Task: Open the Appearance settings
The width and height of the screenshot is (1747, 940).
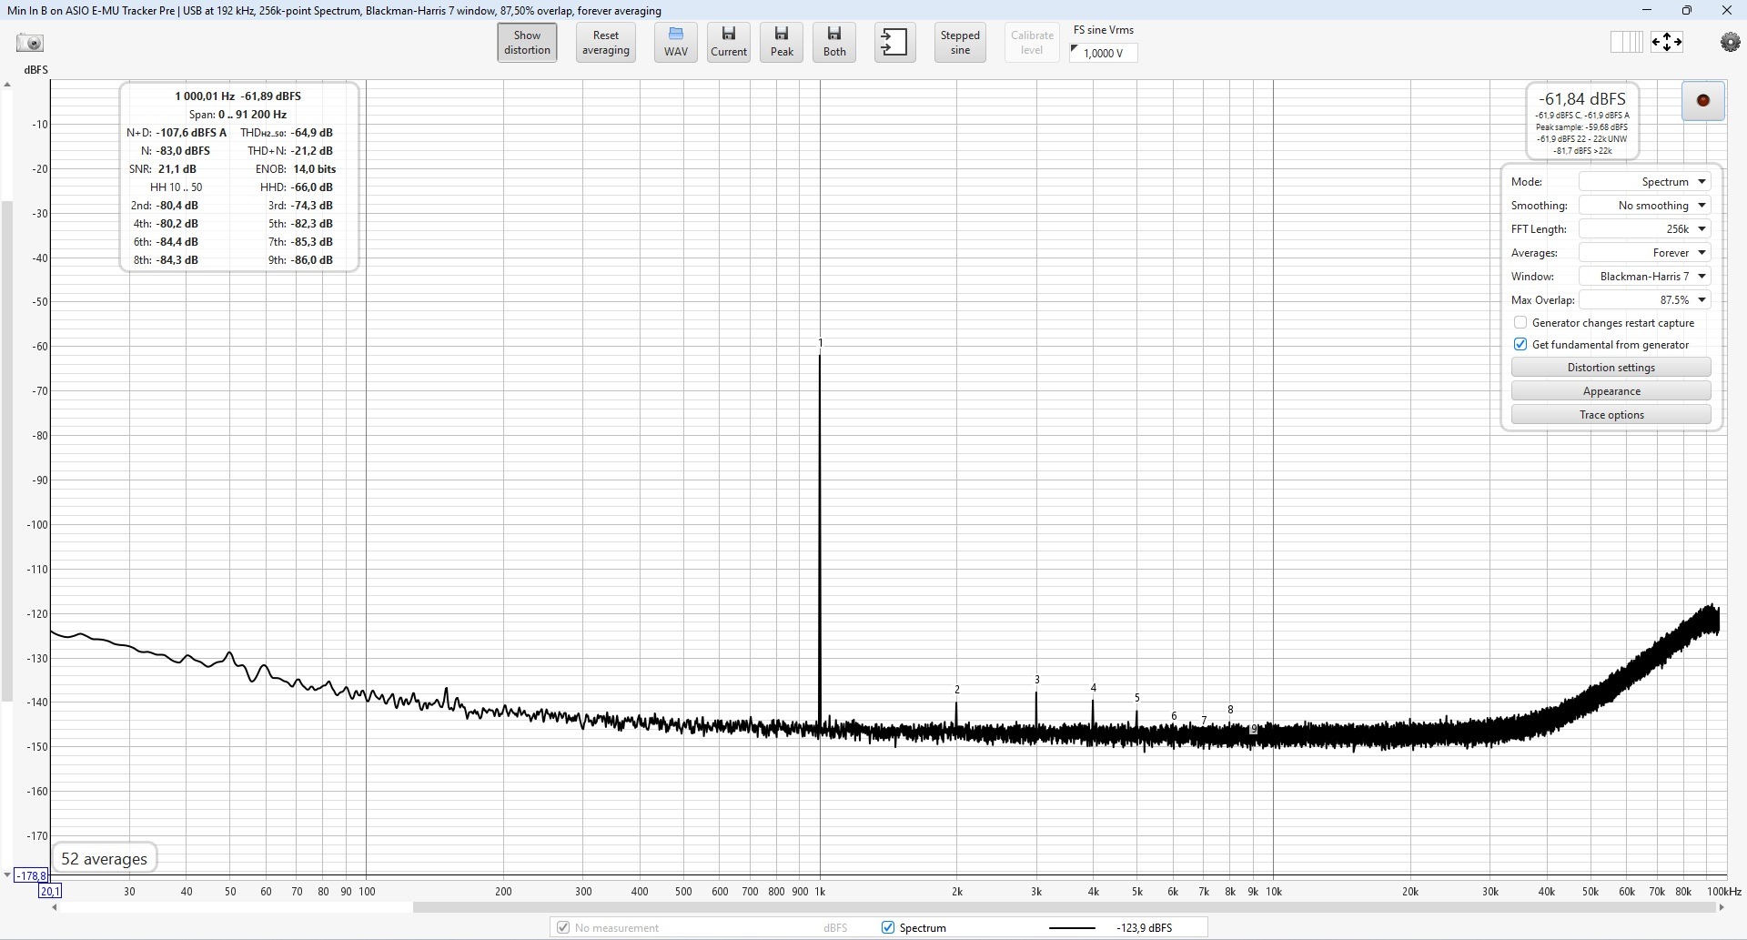Action: [1611, 391]
